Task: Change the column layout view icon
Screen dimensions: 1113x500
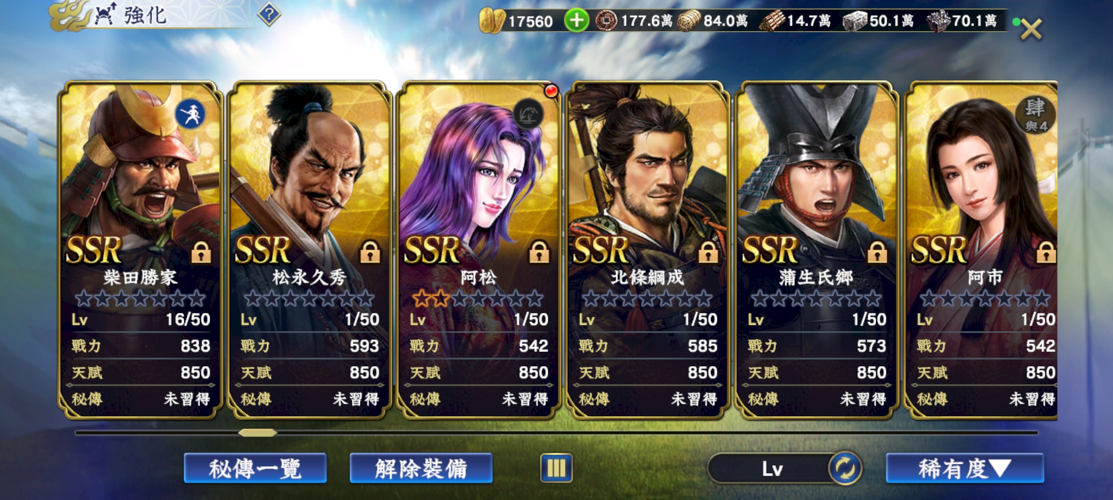Action: (556, 468)
